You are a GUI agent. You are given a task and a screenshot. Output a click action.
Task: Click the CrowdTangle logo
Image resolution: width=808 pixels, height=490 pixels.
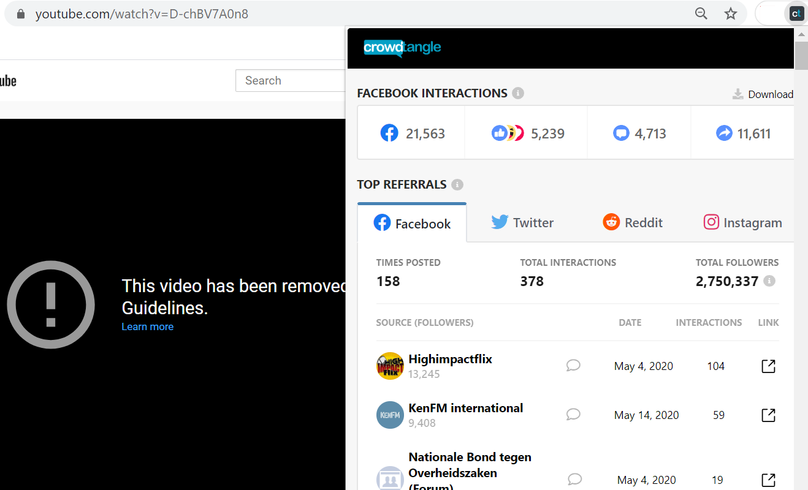[402, 48]
